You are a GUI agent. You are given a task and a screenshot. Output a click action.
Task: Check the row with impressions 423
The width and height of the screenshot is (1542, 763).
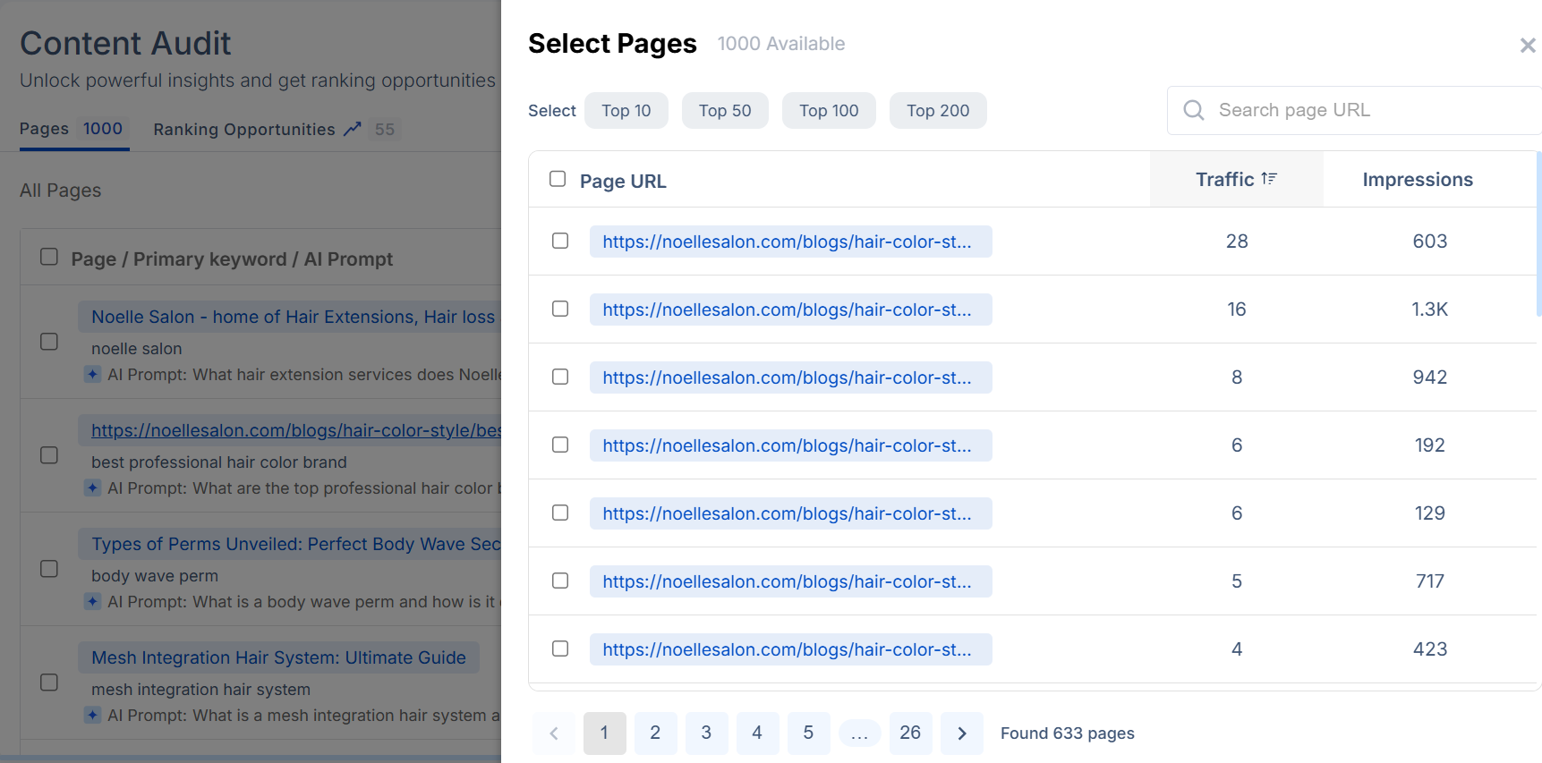pyautogui.click(x=560, y=649)
